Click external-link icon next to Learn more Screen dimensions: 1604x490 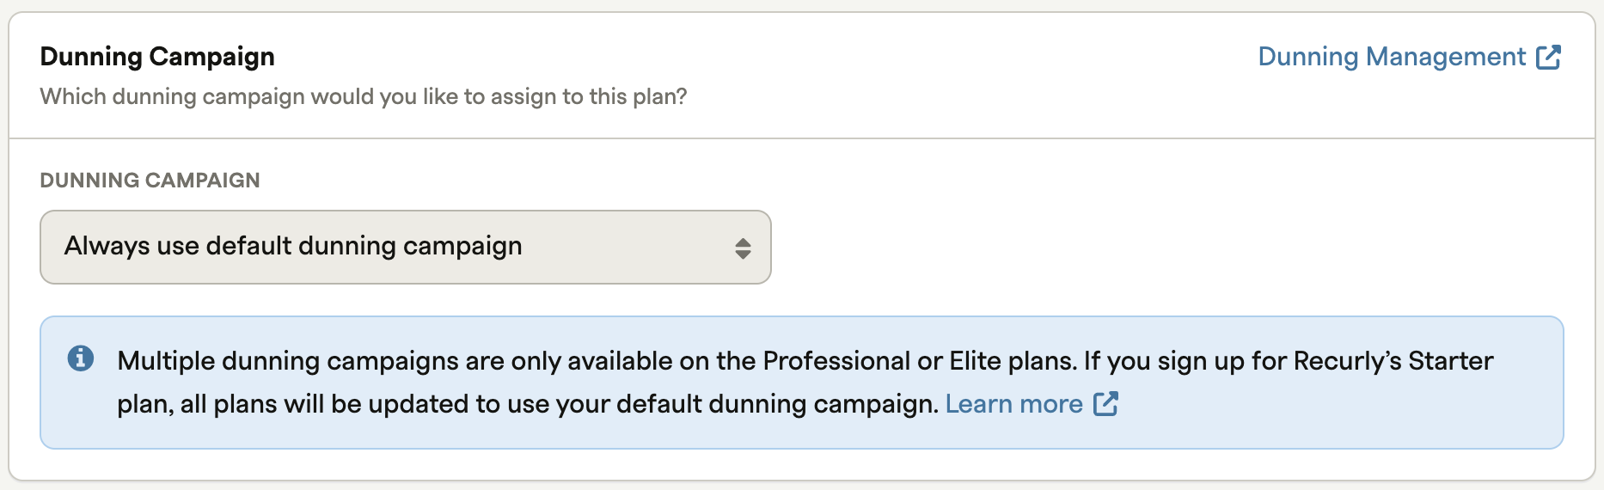(1105, 403)
